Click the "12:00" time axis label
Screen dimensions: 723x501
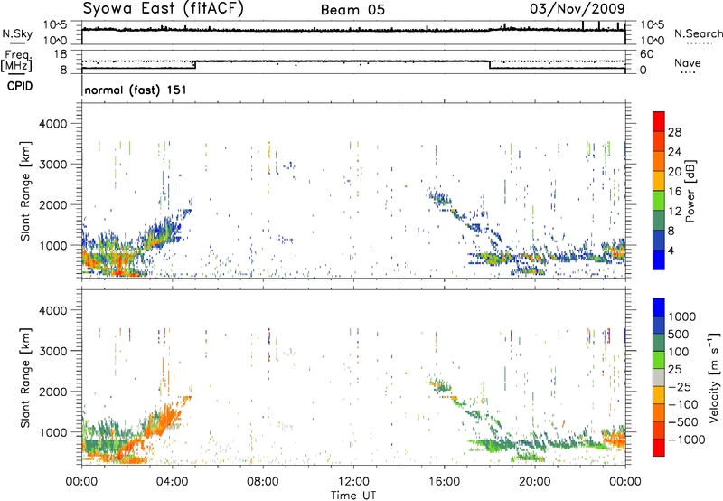tap(353, 482)
